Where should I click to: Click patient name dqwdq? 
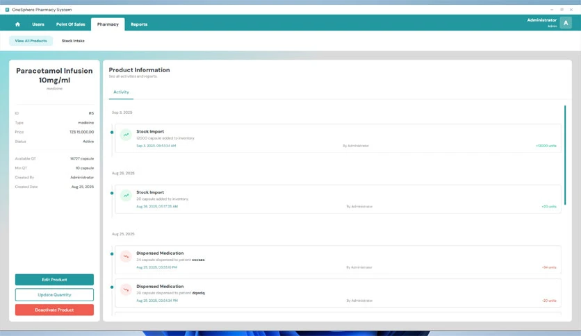(198, 293)
